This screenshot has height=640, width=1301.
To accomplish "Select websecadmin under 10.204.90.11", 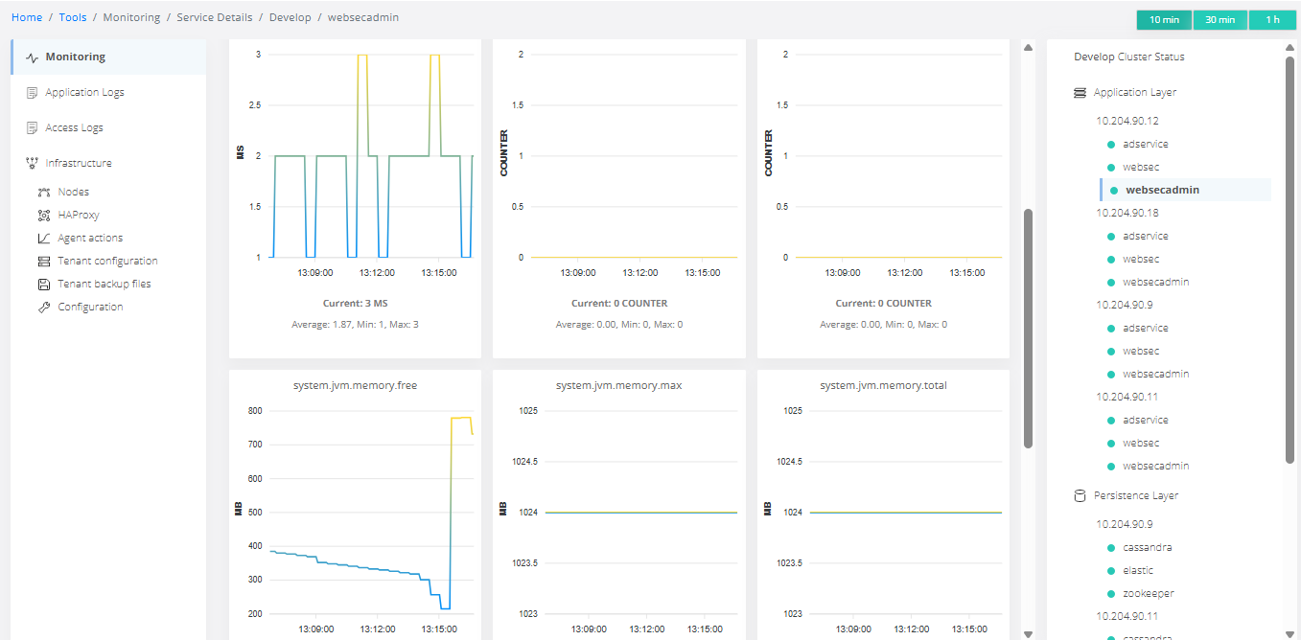I will [x=1155, y=467].
